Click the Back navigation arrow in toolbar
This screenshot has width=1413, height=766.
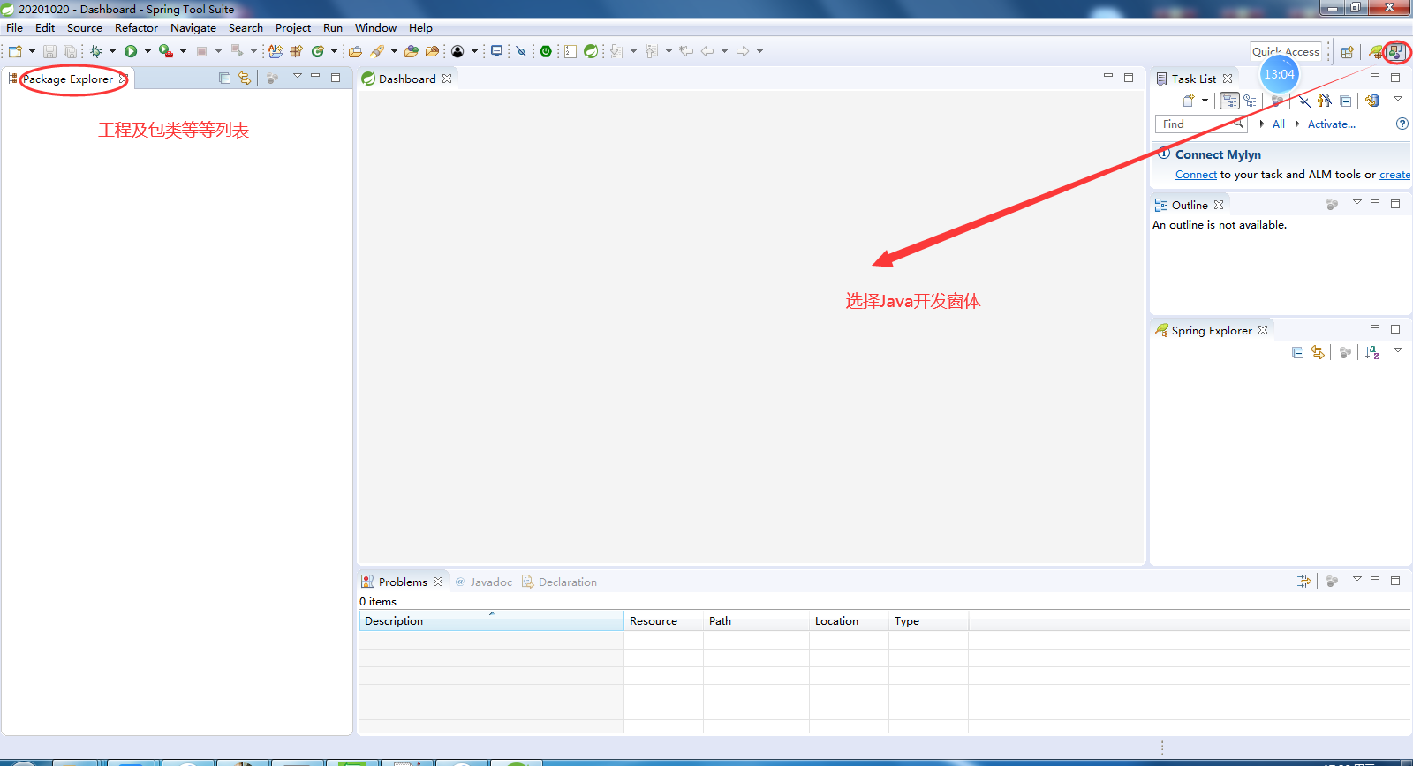(707, 51)
